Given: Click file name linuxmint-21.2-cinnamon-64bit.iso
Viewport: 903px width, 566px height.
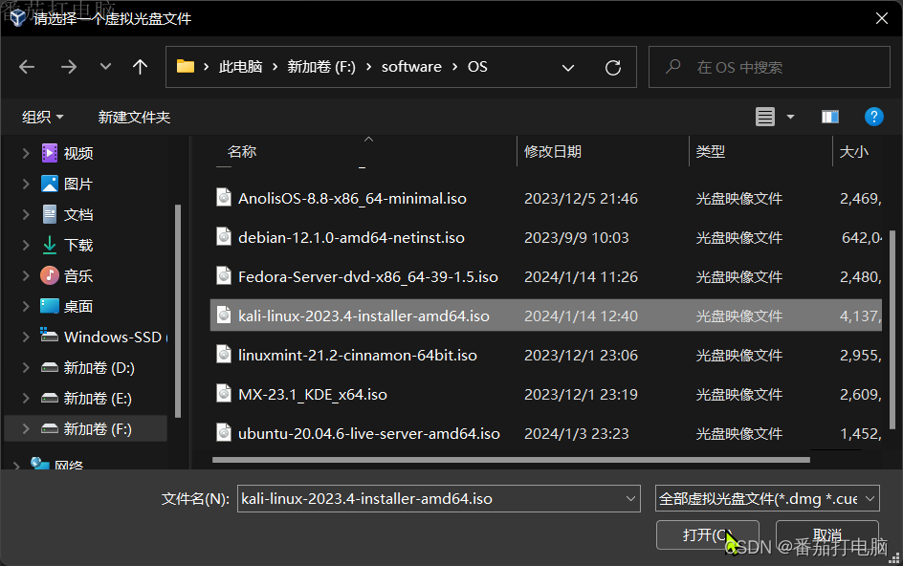Looking at the screenshot, I should click(358, 356).
